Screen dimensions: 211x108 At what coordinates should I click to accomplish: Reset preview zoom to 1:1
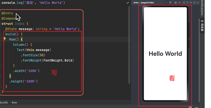198,3
